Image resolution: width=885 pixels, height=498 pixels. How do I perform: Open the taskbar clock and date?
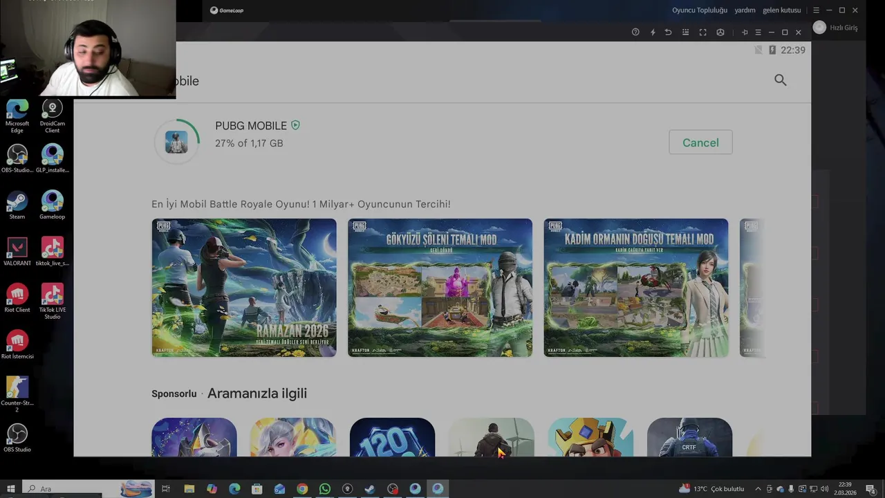tap(845, 489)
